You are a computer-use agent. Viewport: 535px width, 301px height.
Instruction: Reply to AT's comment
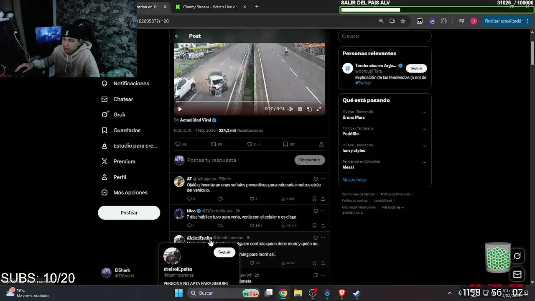tap(191, 199)
